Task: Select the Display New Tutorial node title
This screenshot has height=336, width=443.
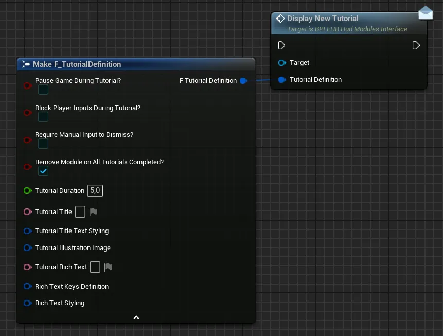Action: (x=323, y=19)
